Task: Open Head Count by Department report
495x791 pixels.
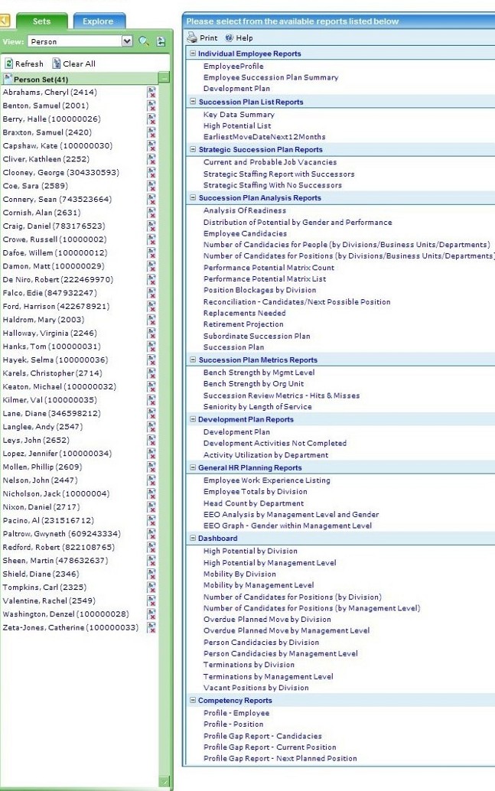Action: [254, 503]
